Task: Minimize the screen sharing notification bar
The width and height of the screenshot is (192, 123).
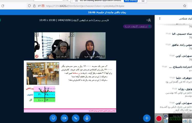Action: pos(143,1)
